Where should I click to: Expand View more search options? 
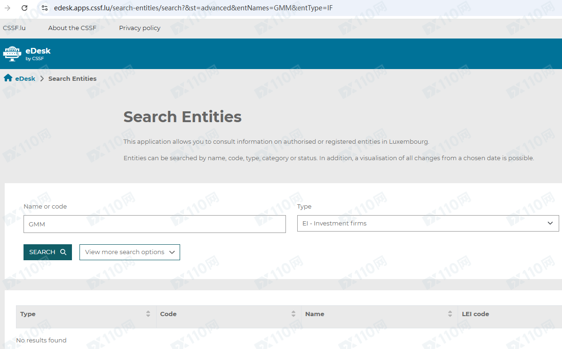[129, 252]
